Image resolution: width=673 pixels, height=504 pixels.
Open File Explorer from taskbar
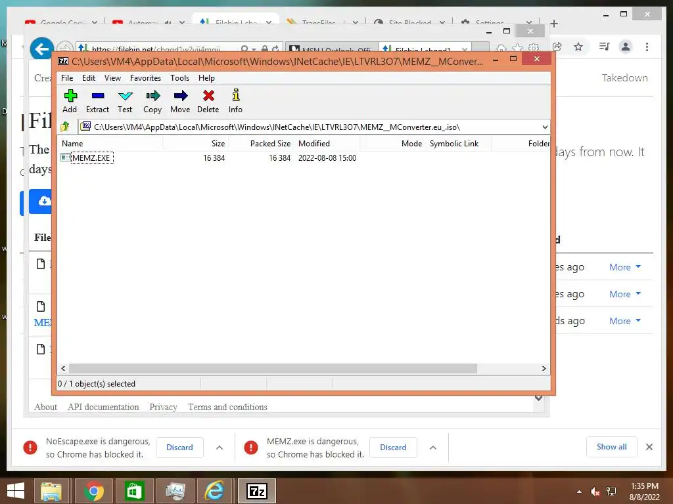tap(51, 491)
